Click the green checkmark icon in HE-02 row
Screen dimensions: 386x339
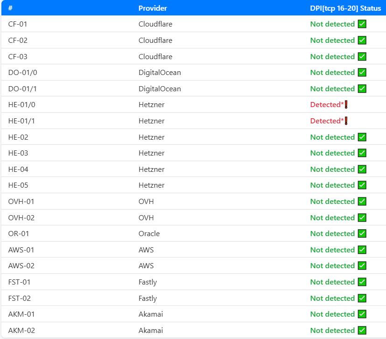click(x=362, y=137)
